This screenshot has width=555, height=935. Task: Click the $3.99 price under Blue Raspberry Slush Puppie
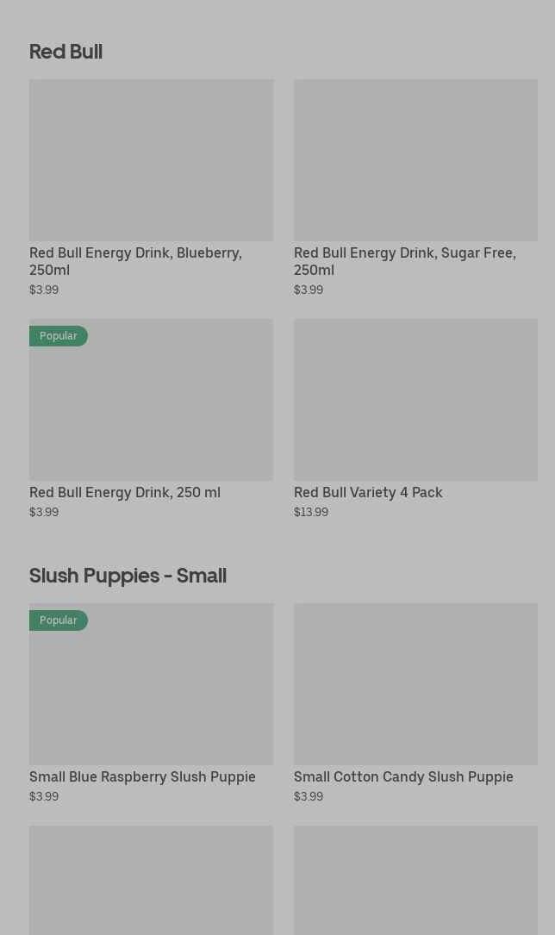point(44,797)
